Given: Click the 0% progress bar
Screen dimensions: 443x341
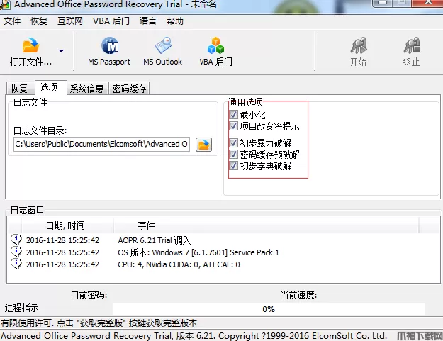Looking at the screenshot, I should [x=269, y=309].
